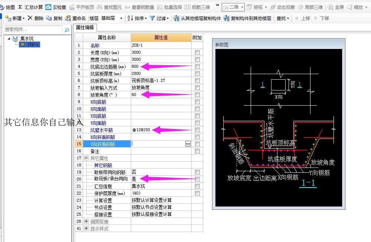Click the 属性值 column header
This screenshot has height=242, width=371.
tap(161, 37)
